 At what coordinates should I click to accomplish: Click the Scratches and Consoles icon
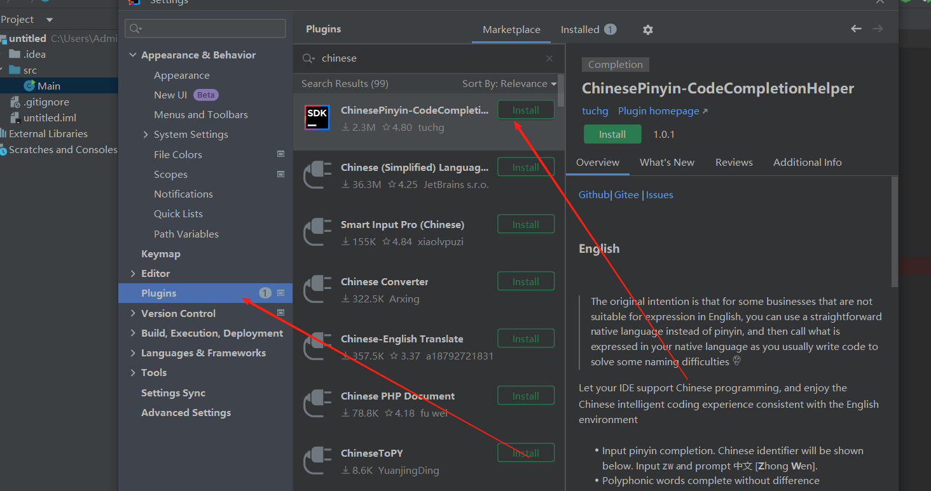point(3,149)
